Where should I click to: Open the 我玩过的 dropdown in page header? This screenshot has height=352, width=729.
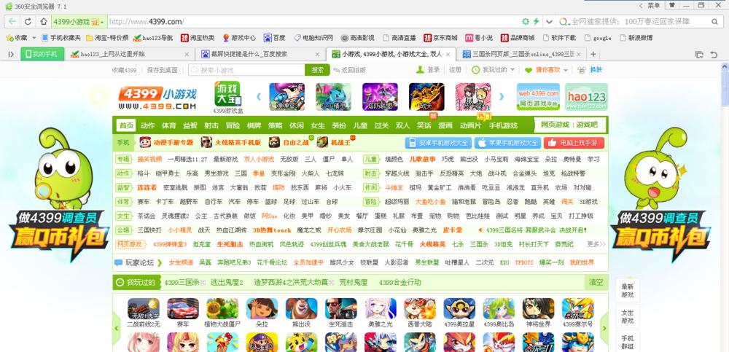click(494, 70)
